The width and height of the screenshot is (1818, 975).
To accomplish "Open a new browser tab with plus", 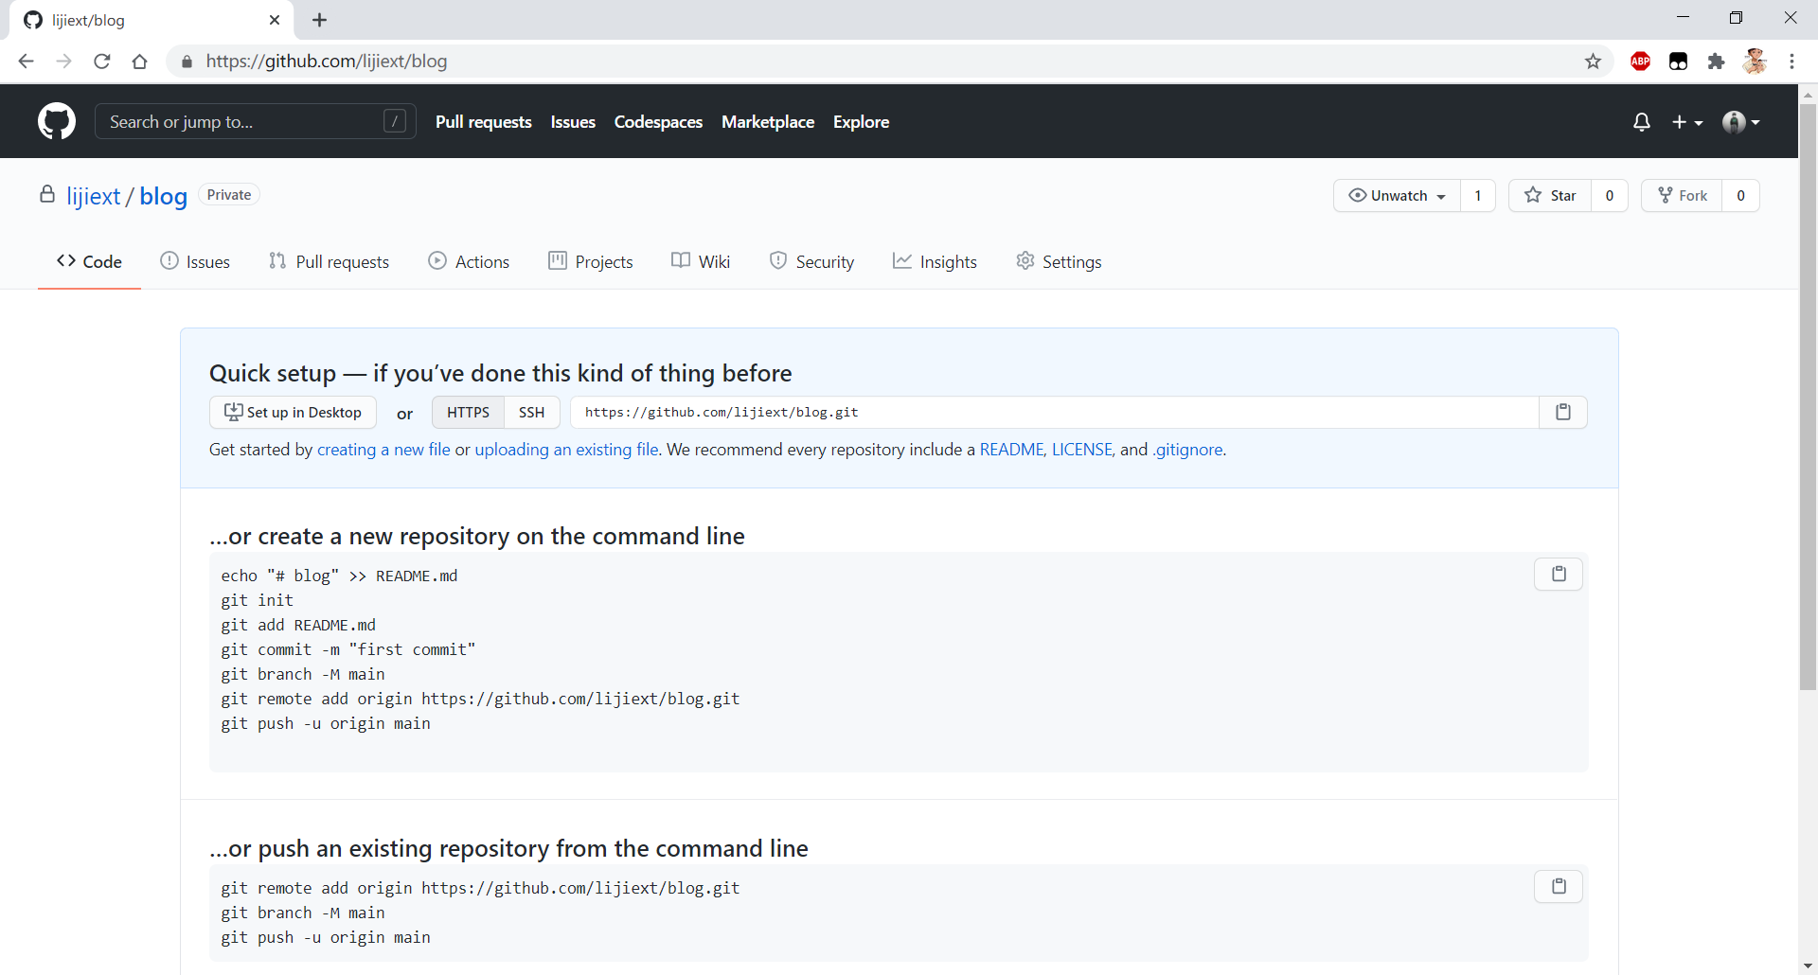I will [319, 20].
